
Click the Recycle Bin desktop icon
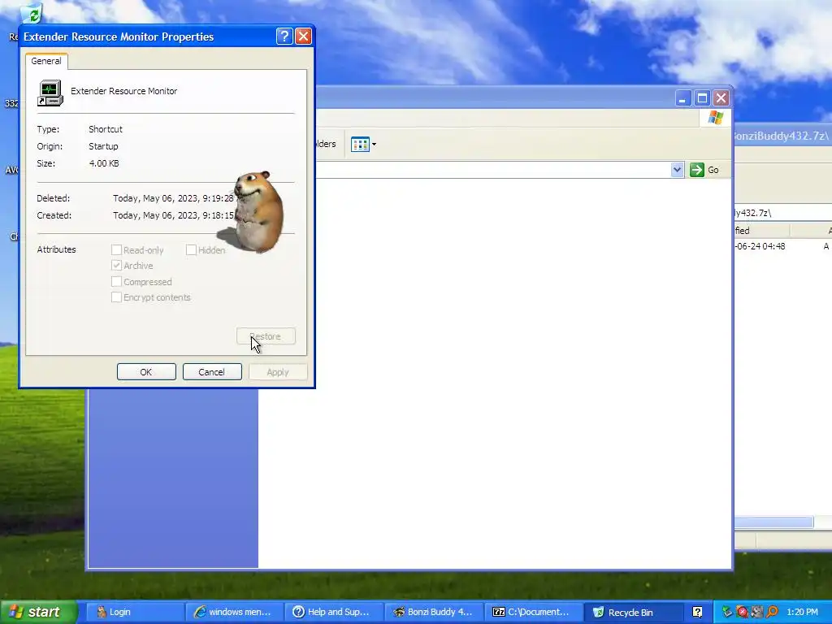click(31, 15)
